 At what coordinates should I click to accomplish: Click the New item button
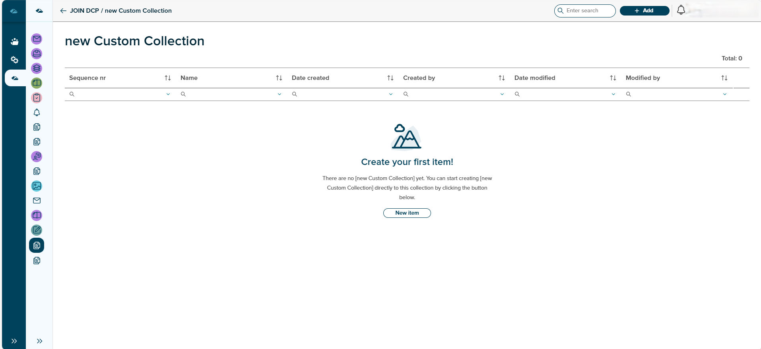(x=407, y=213)
